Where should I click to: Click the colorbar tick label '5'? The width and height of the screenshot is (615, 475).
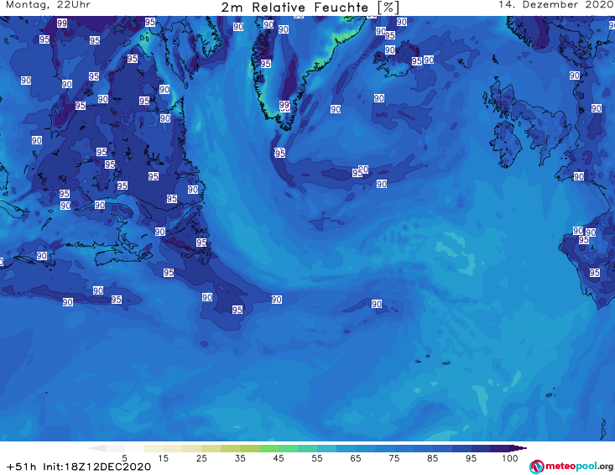124,458
